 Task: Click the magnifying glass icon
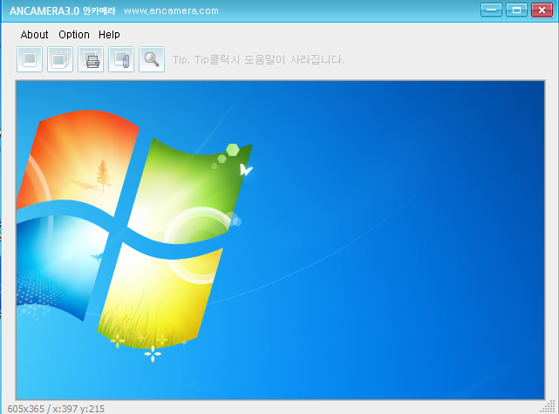[x=152, y=59]
